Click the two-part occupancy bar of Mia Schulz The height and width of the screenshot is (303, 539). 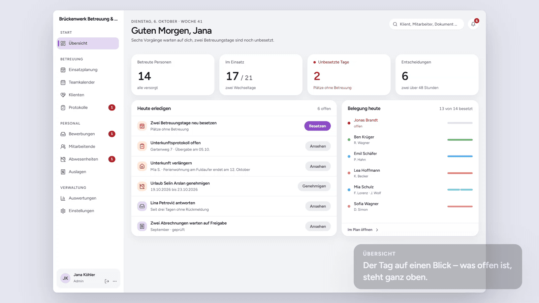(x=460, y=190)
